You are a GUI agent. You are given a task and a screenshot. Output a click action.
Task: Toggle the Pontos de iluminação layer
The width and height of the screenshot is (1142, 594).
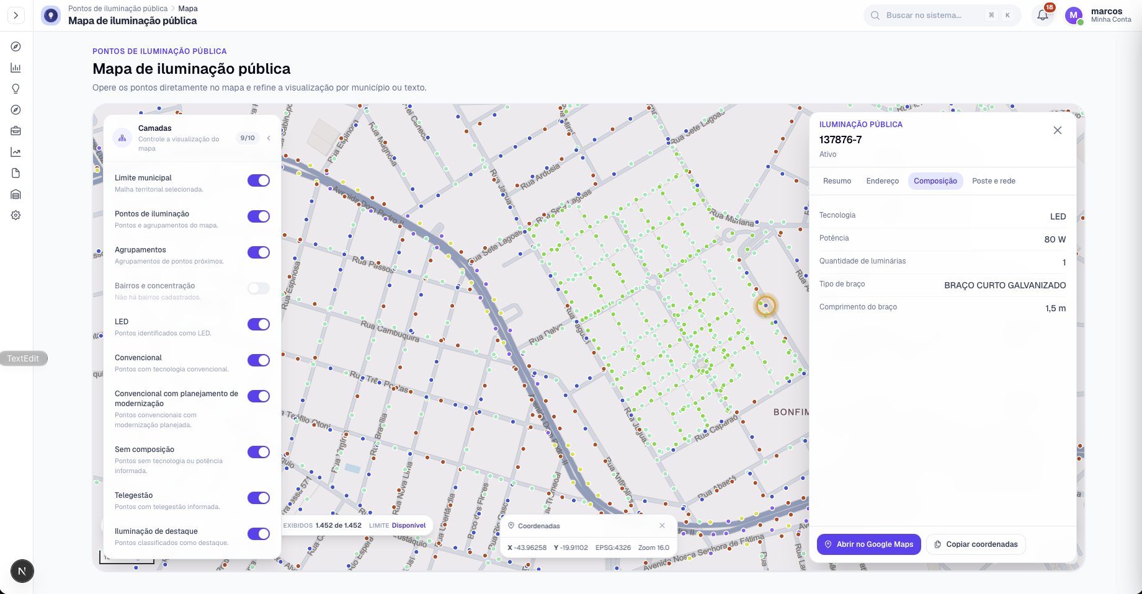click(259, 216)
